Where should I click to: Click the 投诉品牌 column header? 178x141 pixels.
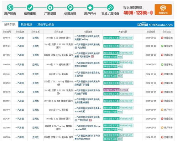point(20,32)
